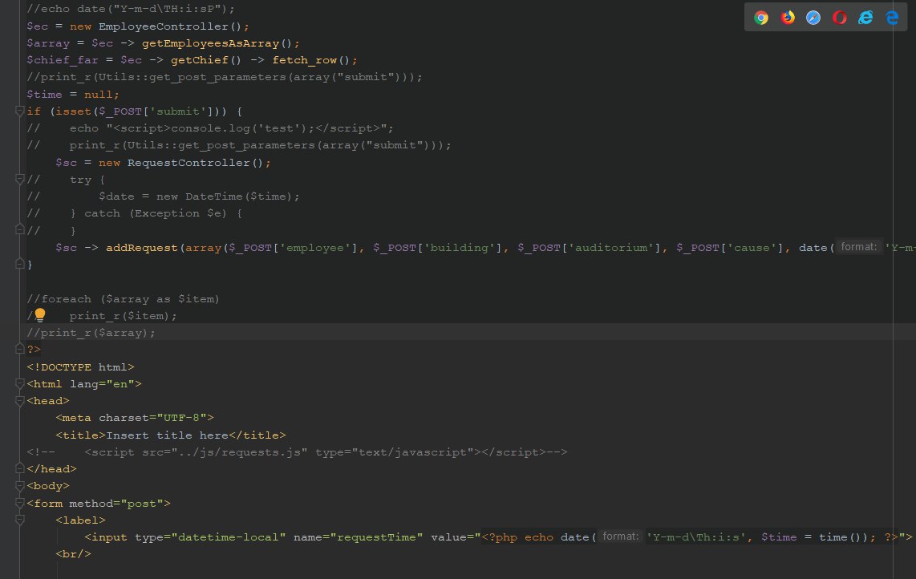Click the 'Y-m-d\Th:i:s' format string
The height and width of the screenshot is (579, 916).
[696, 537]
